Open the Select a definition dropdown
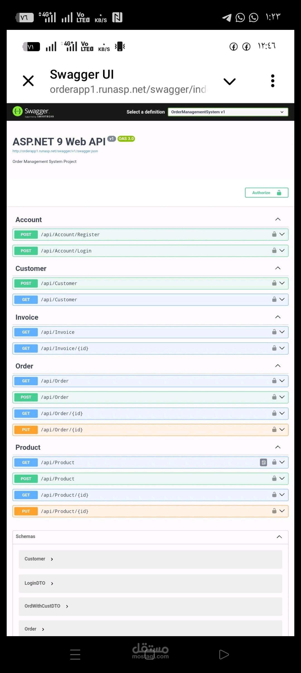The image size is (301, 673). (228, 112)
